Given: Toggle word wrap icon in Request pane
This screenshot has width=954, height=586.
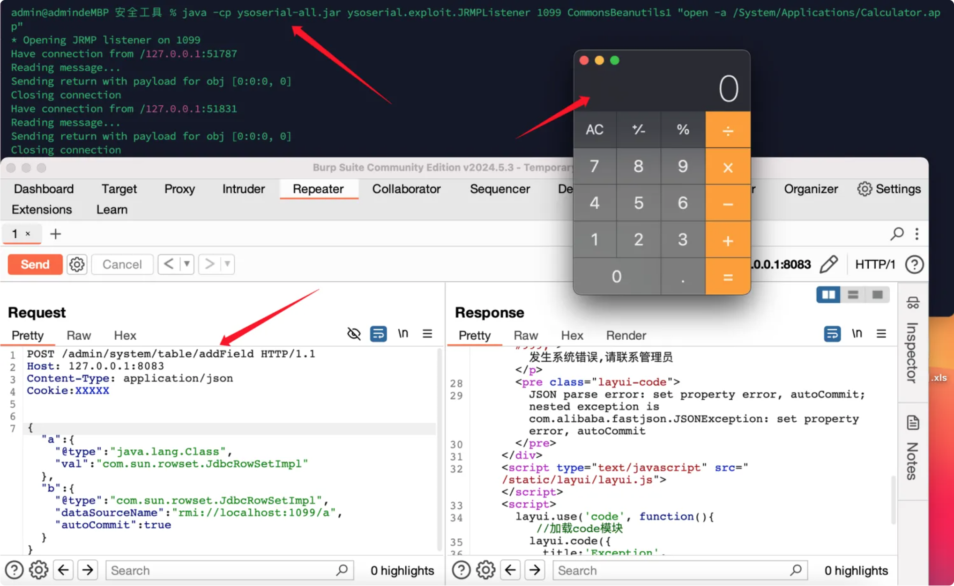Looking at the screenshot, I should click(x=378, y=334).
